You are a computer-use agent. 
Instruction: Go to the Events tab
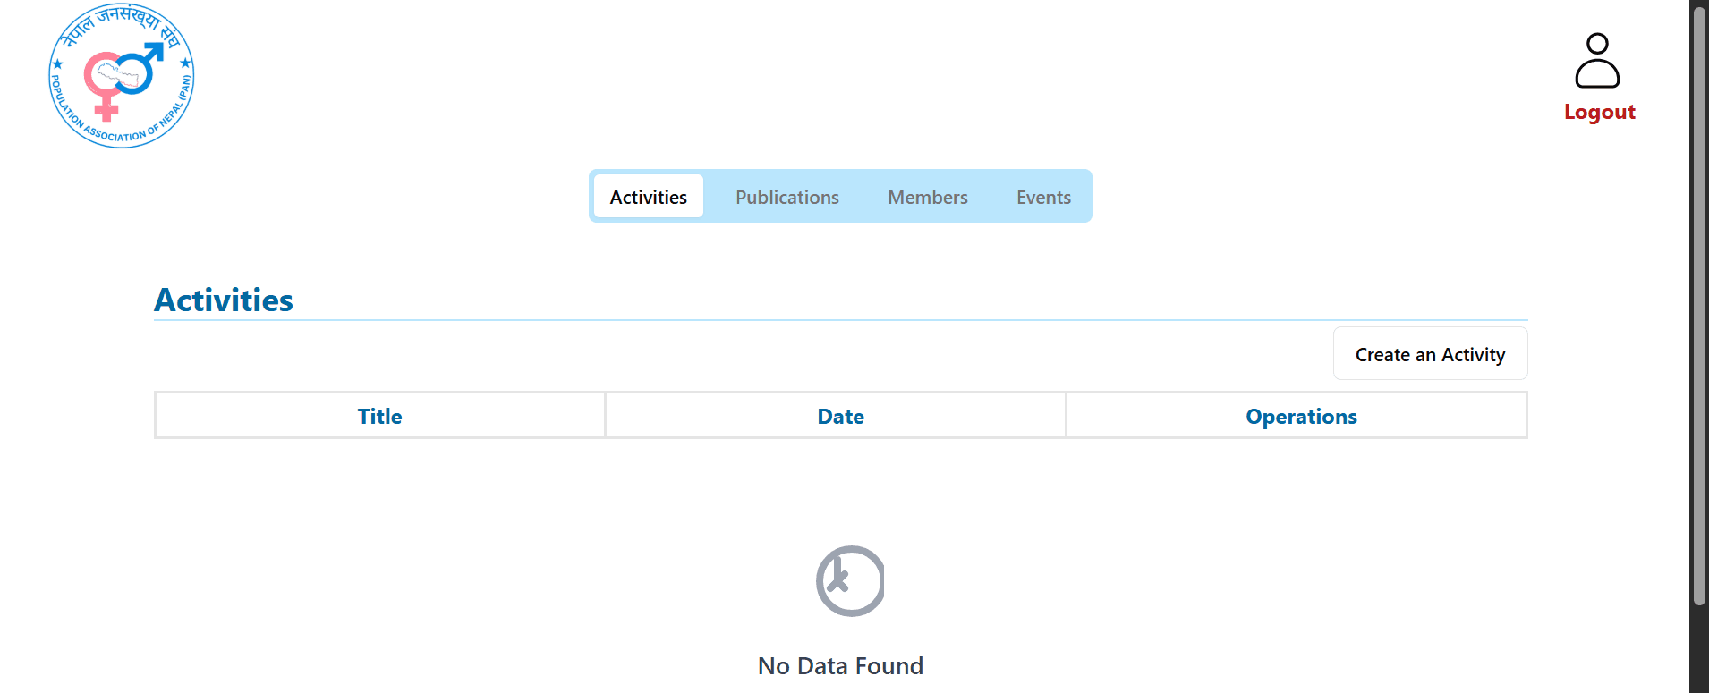pyautogui.click(x=1043, y=197)
